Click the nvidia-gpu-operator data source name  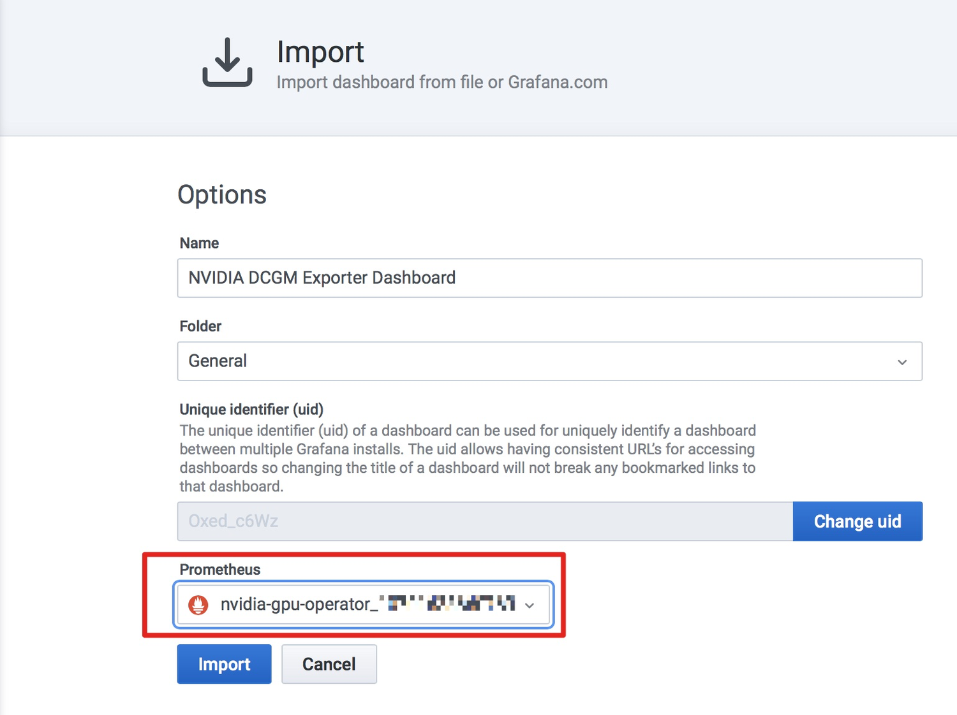pyautogui.click(x=295, y=604)
